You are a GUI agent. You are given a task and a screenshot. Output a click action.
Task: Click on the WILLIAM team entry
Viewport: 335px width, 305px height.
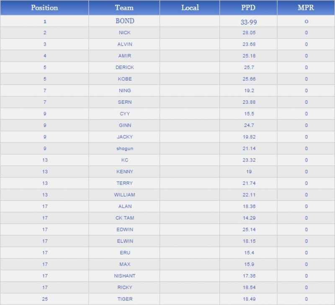[125, 195]
